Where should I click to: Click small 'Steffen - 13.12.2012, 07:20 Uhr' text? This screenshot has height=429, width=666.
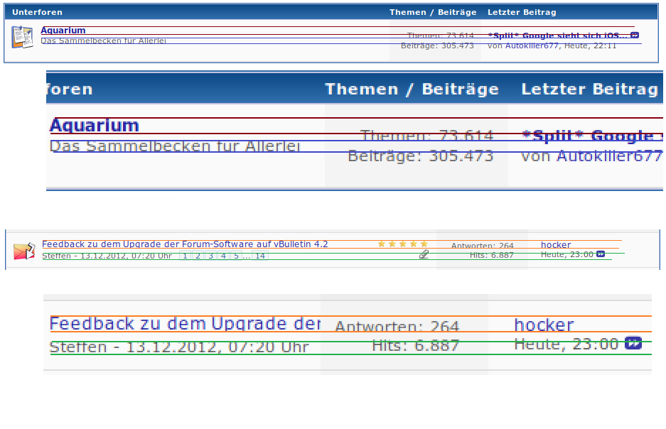tap(107, 256)
